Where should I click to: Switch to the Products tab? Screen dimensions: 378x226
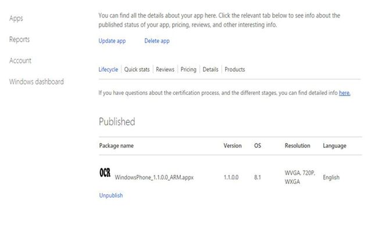pyautogui.click(x=235, y=69)
